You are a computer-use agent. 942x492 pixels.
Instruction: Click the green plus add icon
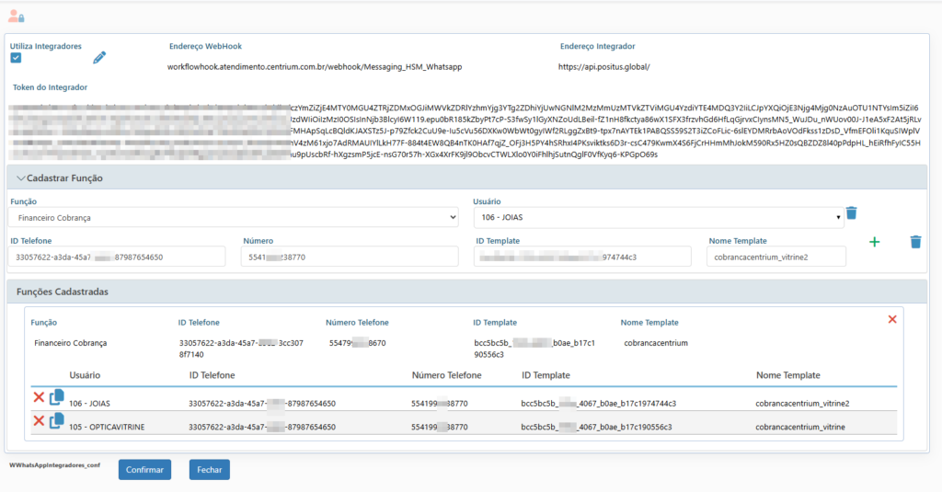point(874,242)
